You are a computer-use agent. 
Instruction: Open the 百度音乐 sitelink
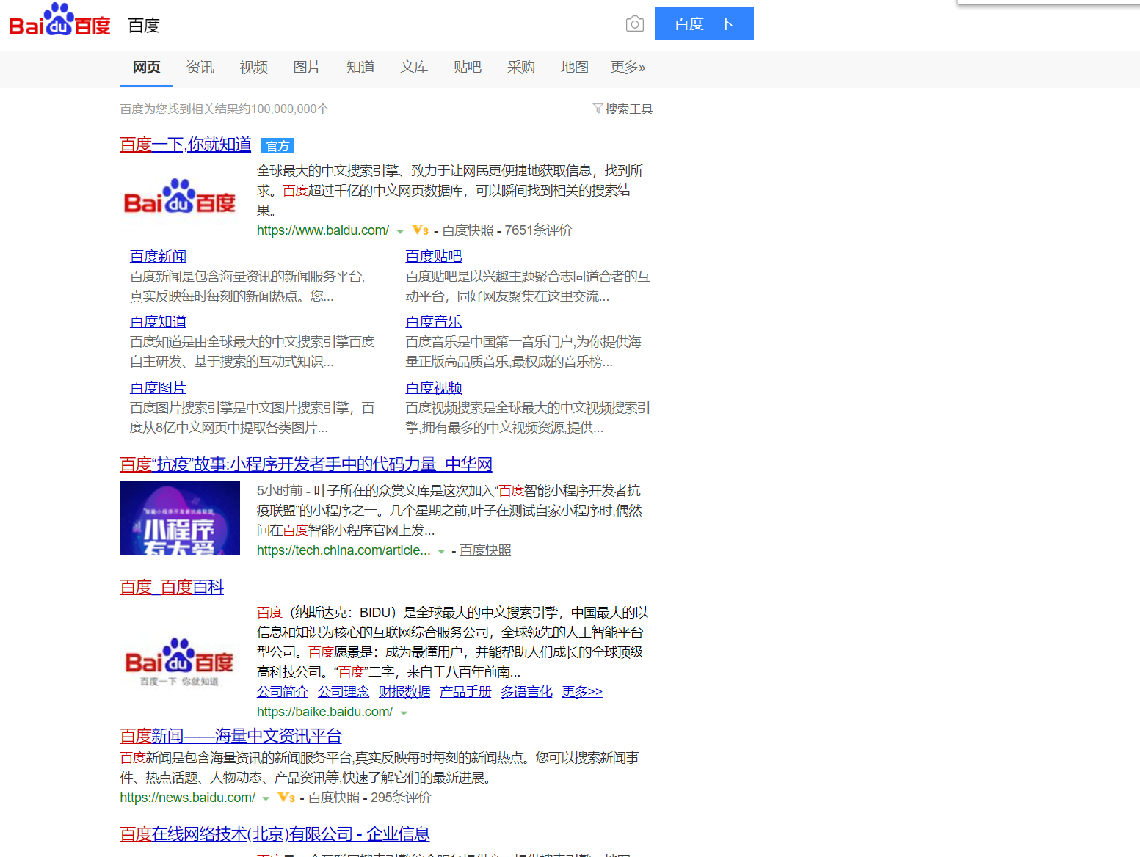point(434,321)
